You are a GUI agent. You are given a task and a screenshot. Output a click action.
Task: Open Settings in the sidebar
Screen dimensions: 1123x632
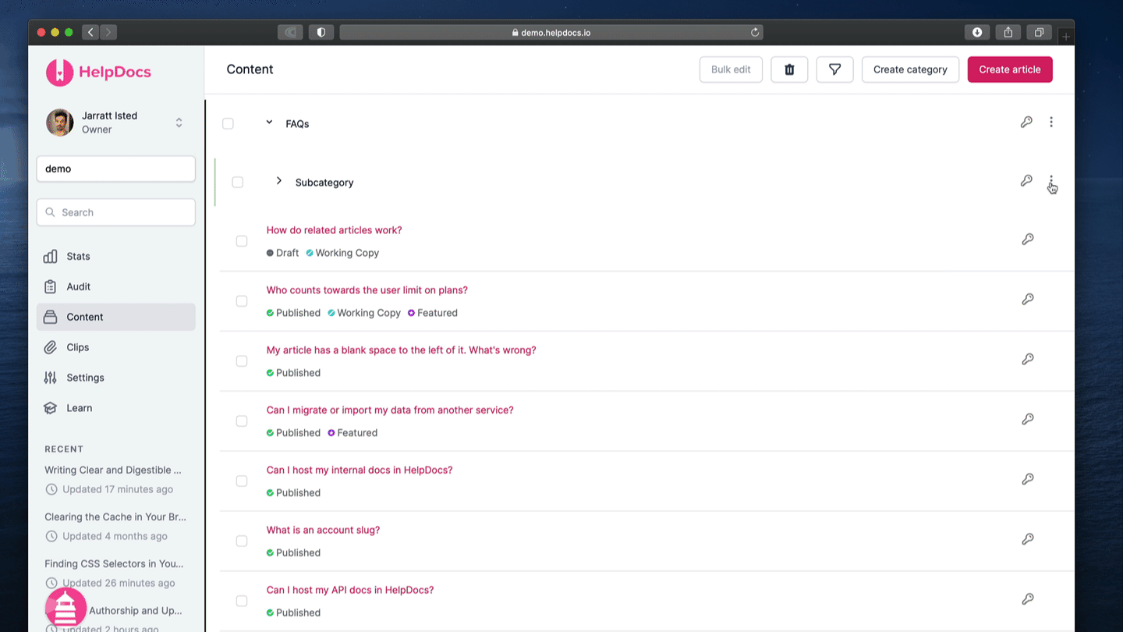tap(115, 378)
